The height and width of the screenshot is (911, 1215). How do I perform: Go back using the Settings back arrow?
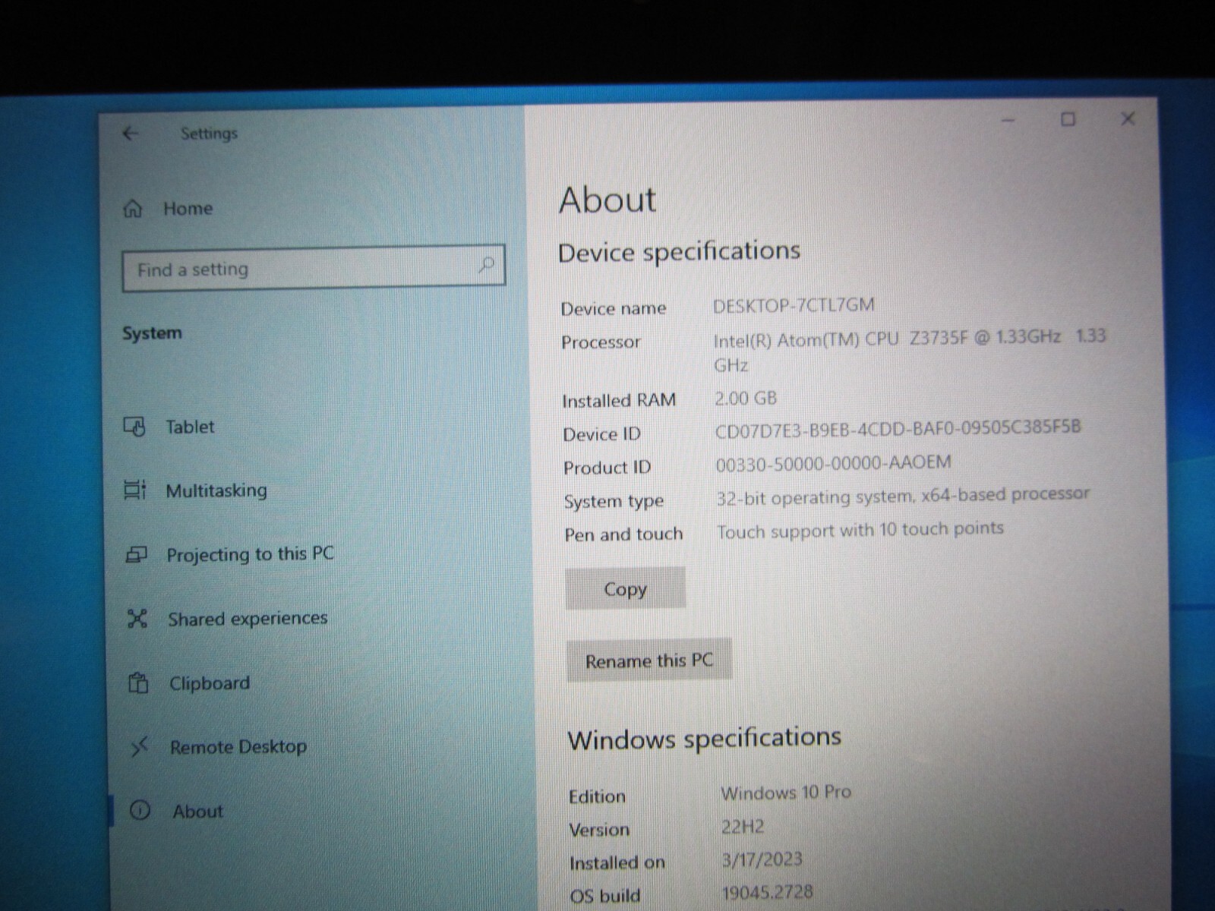(x=131, y=134)
